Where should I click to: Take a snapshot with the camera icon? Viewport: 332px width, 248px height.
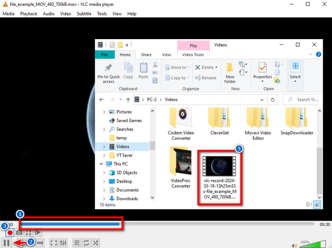(19, 233)
